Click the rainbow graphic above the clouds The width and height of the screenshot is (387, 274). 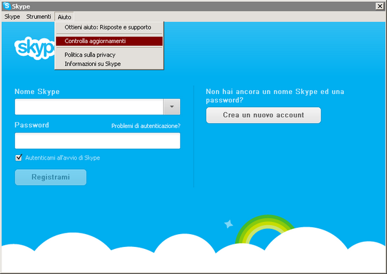tap(265, 227)
